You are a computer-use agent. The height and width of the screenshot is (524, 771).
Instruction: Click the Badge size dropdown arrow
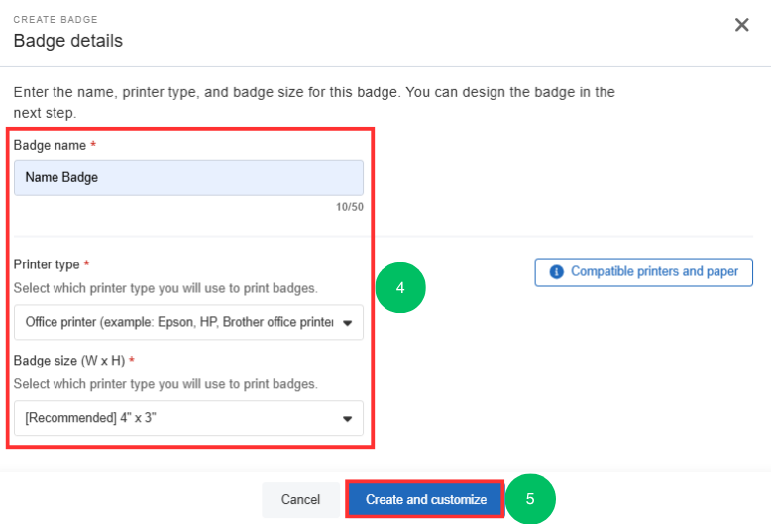pyautogui.click(x=347, y=419)
